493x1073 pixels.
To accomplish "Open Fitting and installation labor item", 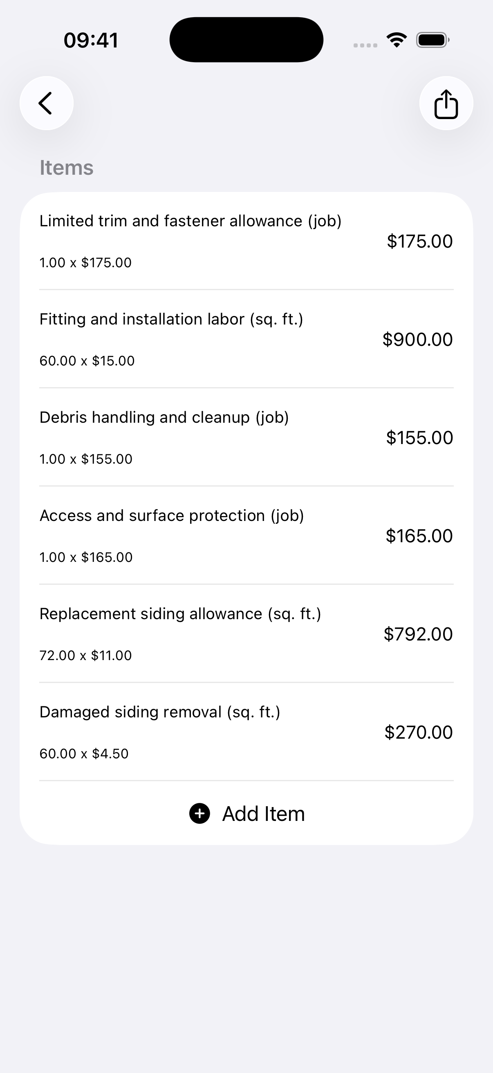I will [246, 339].
